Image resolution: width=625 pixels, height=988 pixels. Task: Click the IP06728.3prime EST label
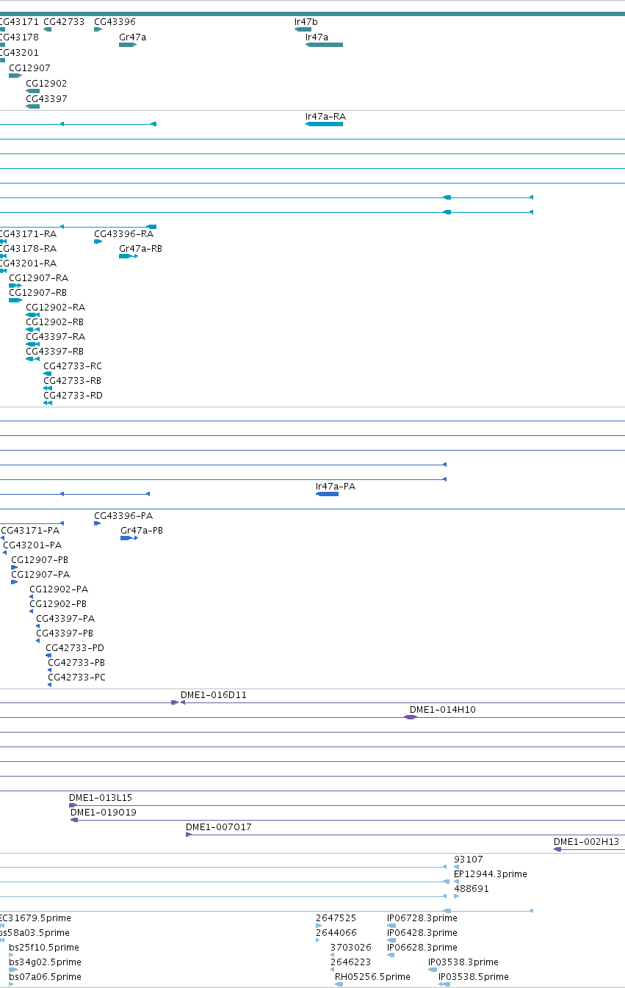[422, 918]
